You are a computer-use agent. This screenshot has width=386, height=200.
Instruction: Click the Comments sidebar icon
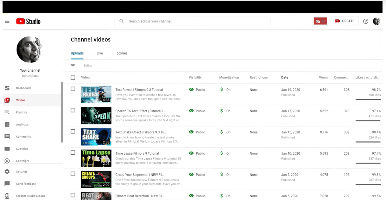[x=7, y=137]
